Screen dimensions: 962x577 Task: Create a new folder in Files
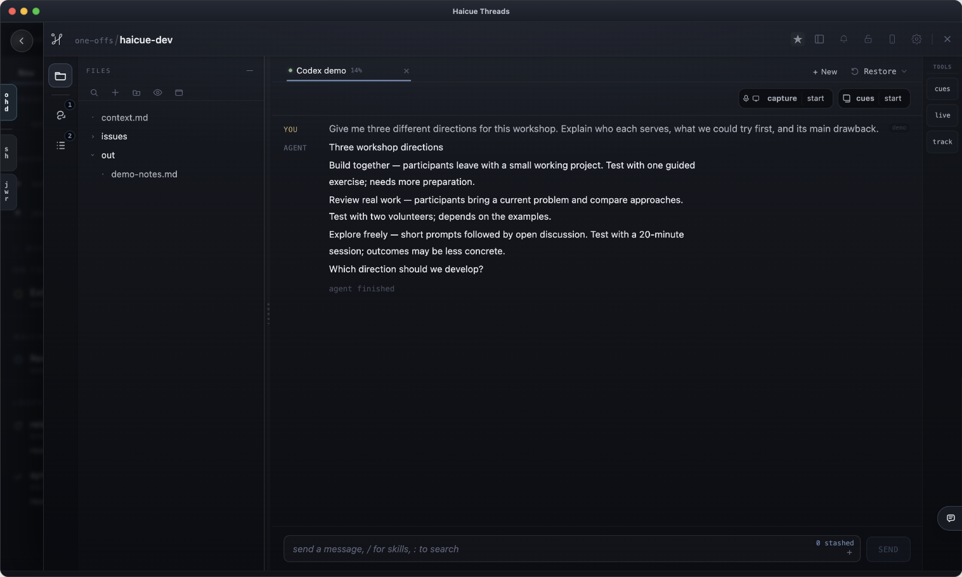coord(136,92)
